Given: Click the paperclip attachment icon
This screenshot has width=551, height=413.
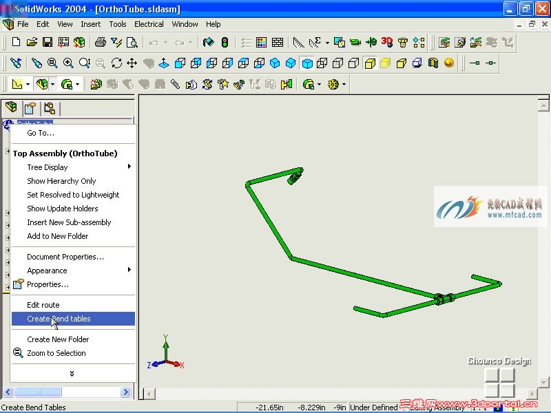Looking at the screenshot, I should (x=176, y=84).
